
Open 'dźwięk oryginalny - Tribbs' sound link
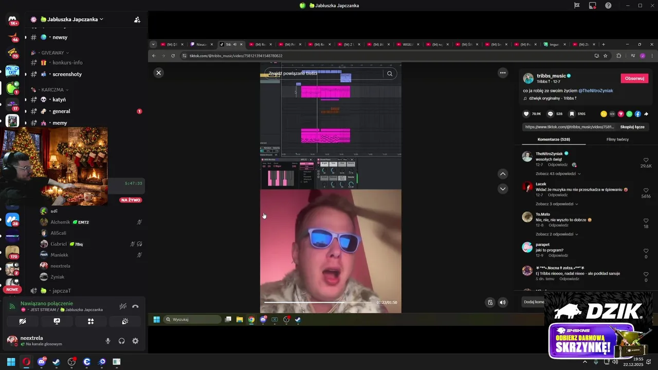click(553, 98)
